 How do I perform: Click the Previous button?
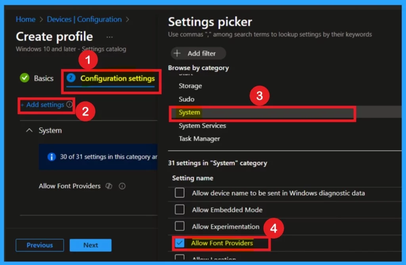click(x=40, y=245)
